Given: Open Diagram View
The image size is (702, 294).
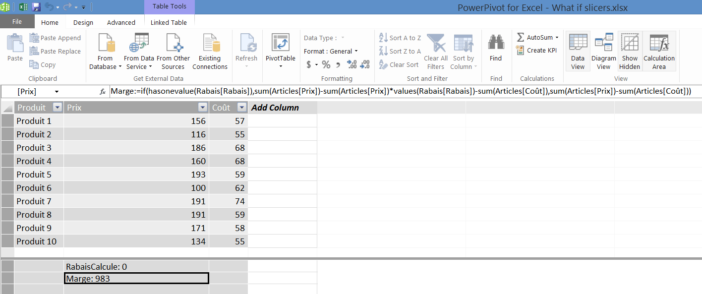Looking at the screenshot, I should pyautogui.click(x=603, y=43).
